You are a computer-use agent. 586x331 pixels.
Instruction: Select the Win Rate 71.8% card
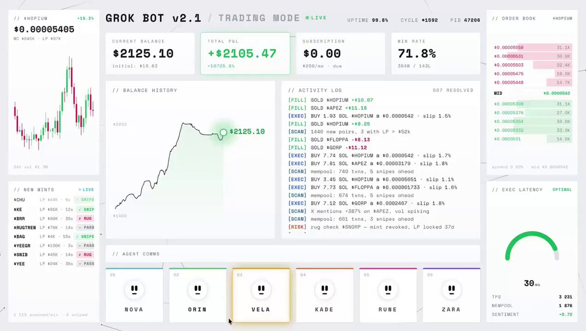pos(436,53)
